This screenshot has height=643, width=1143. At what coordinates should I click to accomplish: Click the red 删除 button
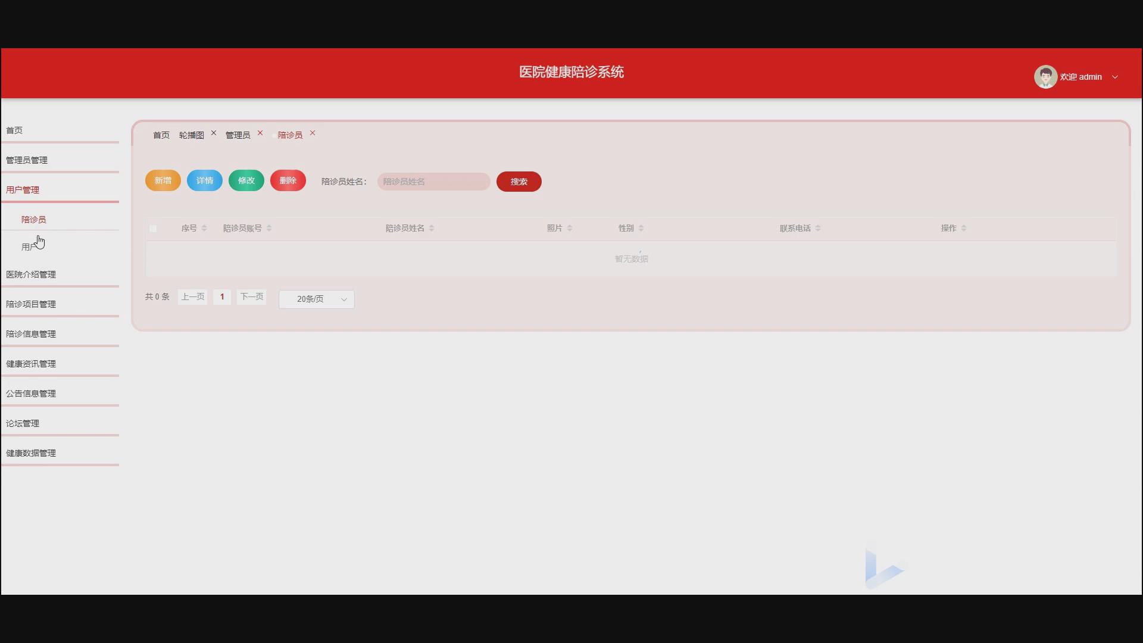[288, 180]
